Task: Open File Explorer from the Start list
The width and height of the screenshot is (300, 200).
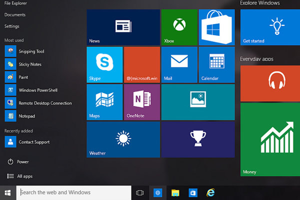Action: pyautogui.click(x=15, y=3)
